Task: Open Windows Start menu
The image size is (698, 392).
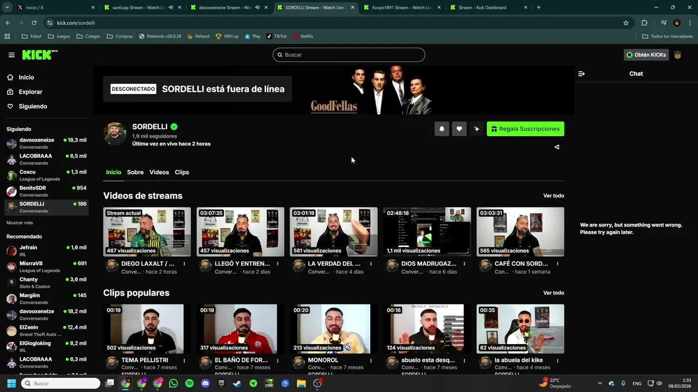Action: (x=11, y=383)
